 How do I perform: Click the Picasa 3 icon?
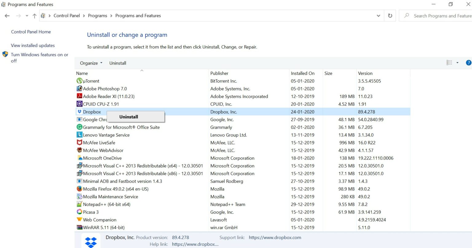click(x=79, y=212)
